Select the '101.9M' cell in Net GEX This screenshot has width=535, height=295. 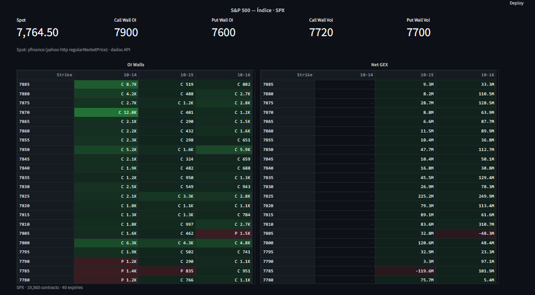(466, 271)
